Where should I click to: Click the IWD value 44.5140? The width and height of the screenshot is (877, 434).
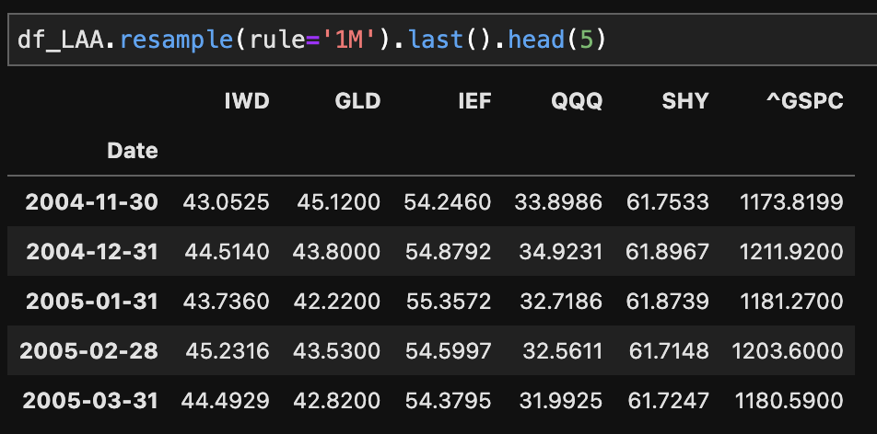pyautogui.click(x=227, y=252)
